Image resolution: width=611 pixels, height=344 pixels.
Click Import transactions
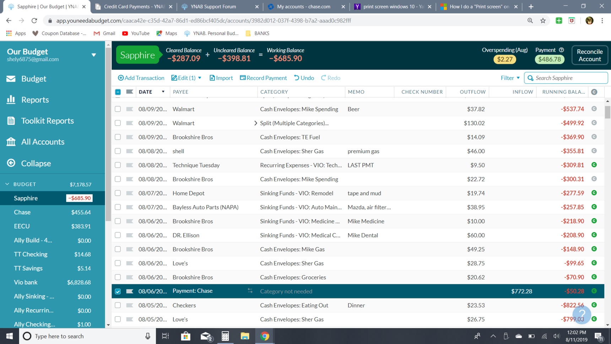click(221, 78)
